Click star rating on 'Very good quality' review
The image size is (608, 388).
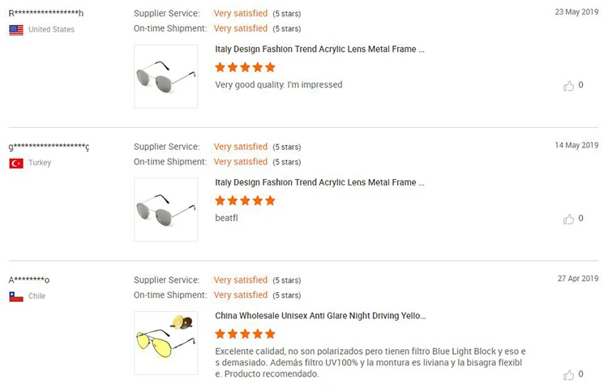coord(245,67)
